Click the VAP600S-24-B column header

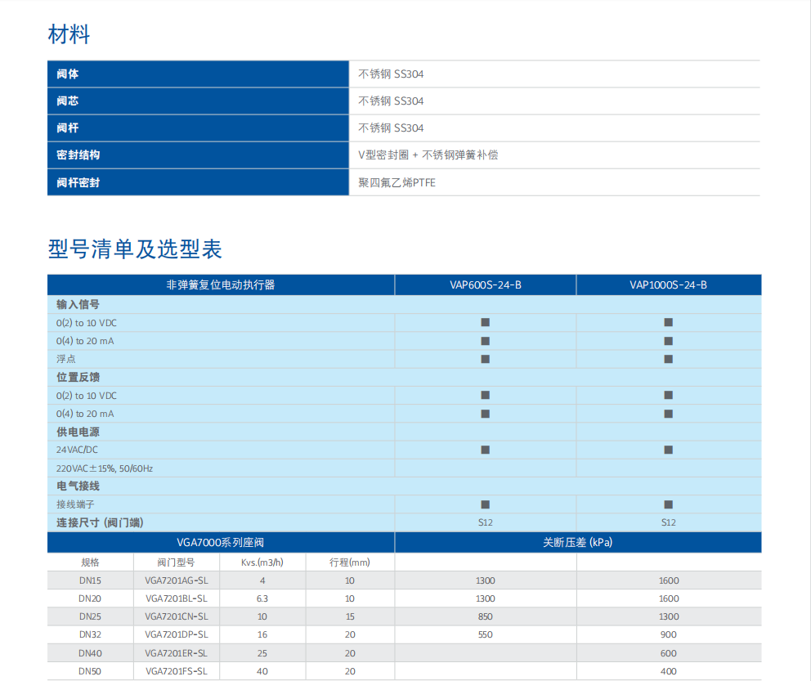pyautogui.click(x=486, y=285)
